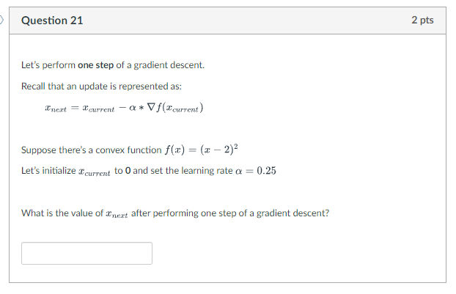The image size is (456, 294).
Task: Click the answer input box for x_next
Action: (87, 253)
